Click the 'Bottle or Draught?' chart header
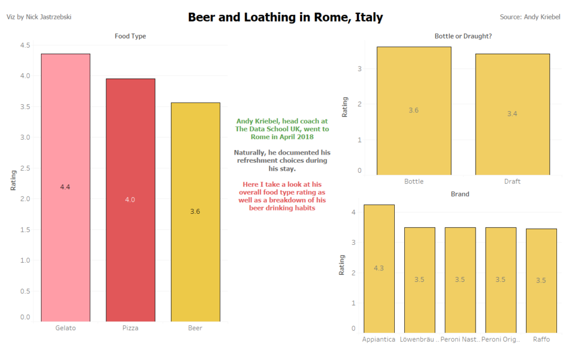567x349 pixels. tap(463, 36)
